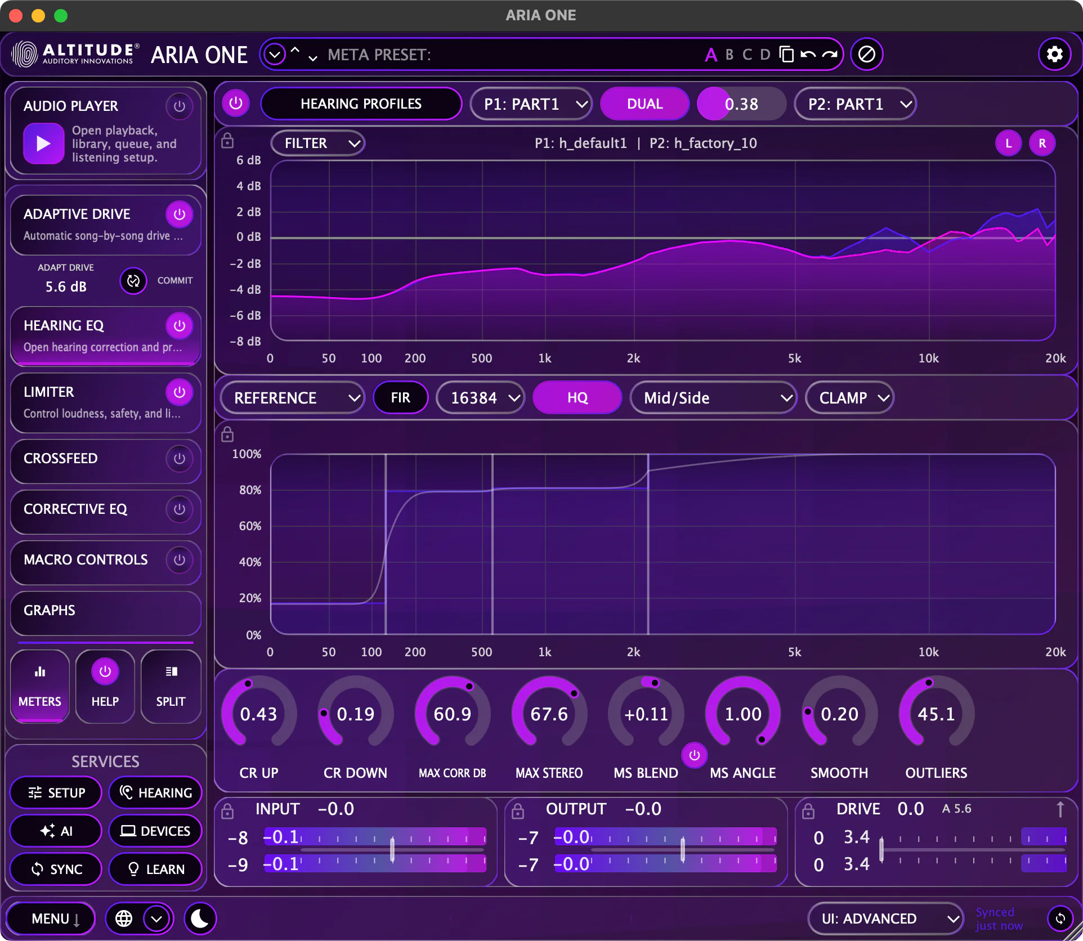This screenshot has height=941, width=1083.
Task: Click the INPUT level slider handle
Action: point(392,849)
